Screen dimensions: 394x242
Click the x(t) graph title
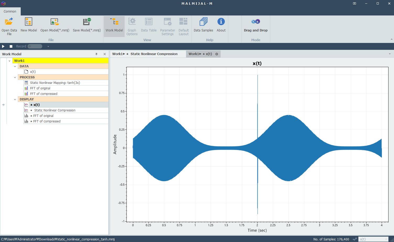pyautogui.click(x=257, y=63)
